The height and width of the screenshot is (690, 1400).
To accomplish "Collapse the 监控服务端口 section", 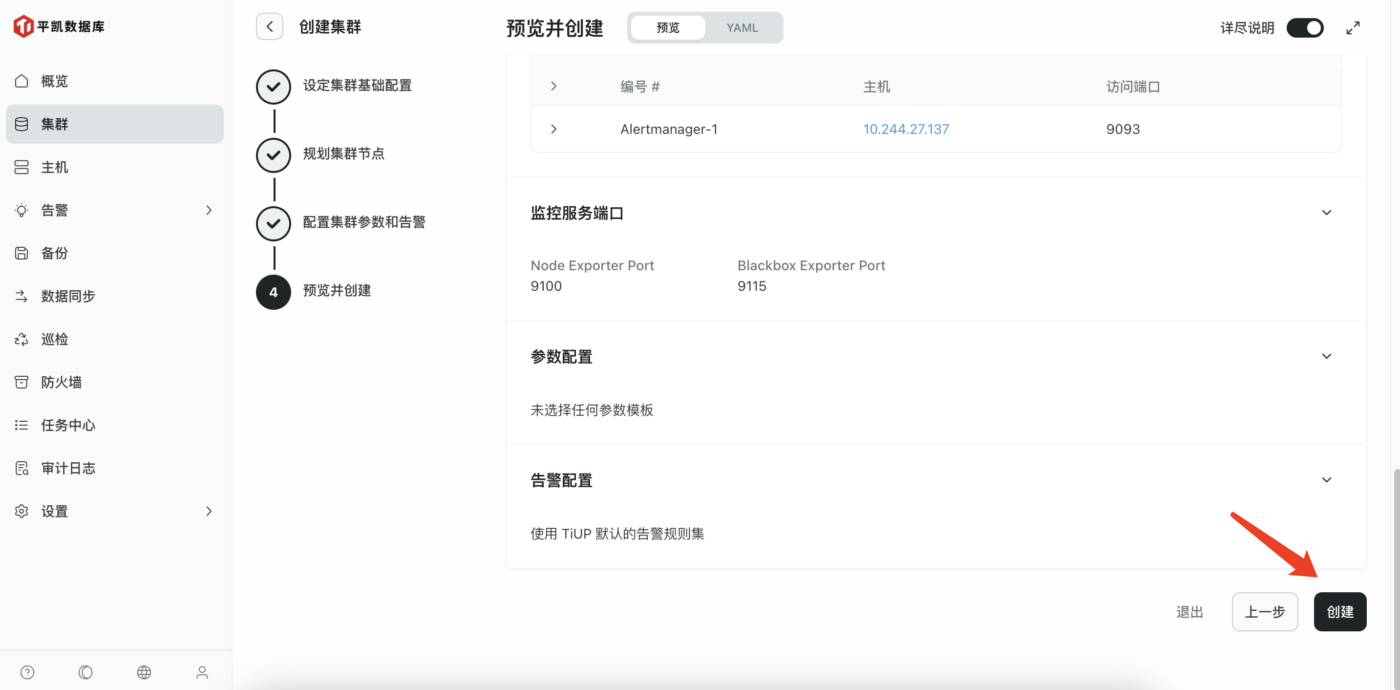I will coord(1326,213).
